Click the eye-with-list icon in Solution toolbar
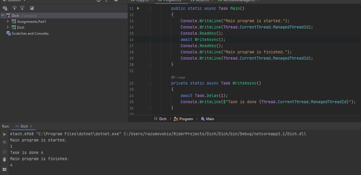 point(5,8)
